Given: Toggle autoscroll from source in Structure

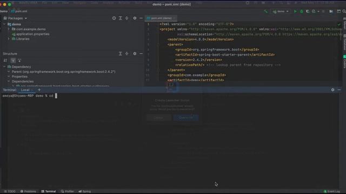Looking at the screenshot, I should tap(19, 60).
